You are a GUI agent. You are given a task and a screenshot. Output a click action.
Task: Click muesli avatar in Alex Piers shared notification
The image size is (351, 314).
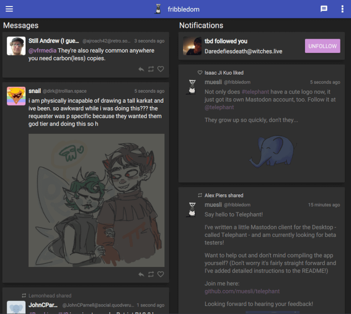click(192, 209)
